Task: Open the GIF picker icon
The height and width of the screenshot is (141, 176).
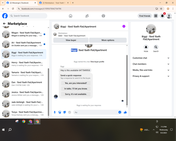Action: click(x=70, y=112)
